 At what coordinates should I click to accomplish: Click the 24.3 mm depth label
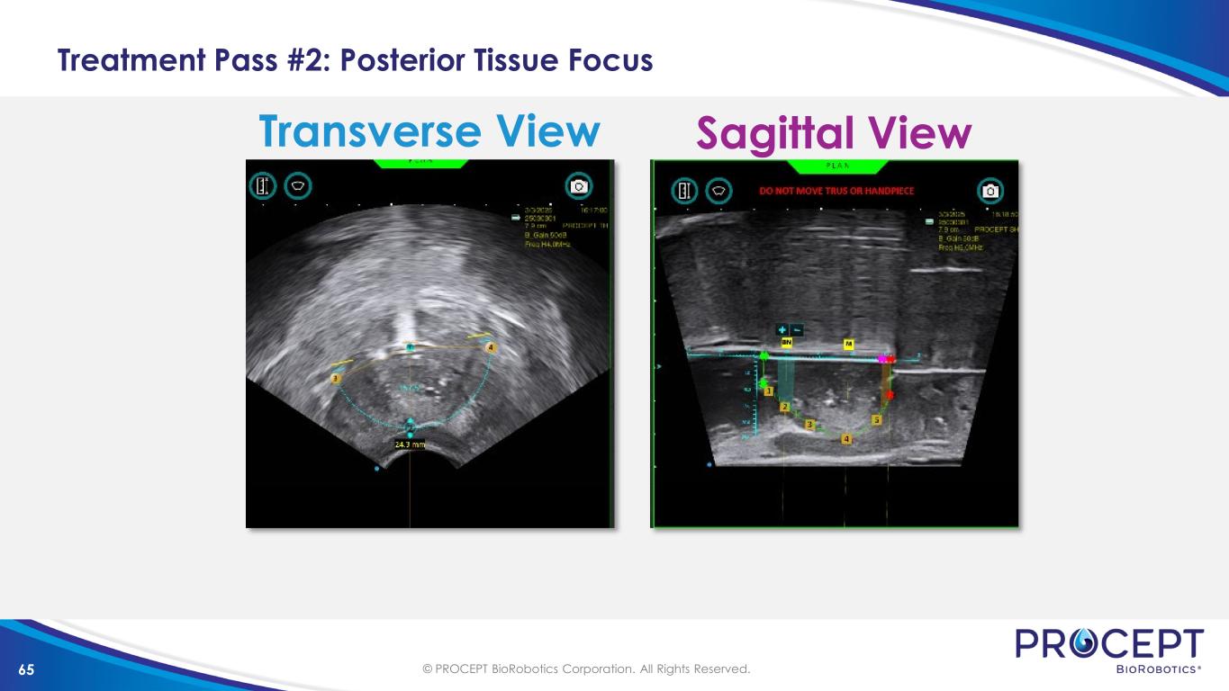tap(410, 444)
